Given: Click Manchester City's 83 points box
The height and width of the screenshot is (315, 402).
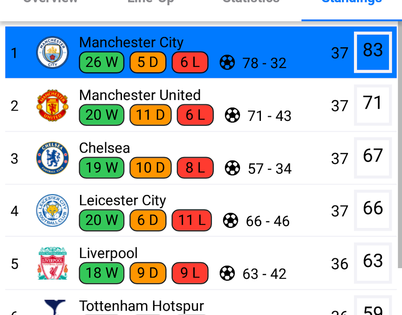Looking at the screenshot, I should point(373,52).
